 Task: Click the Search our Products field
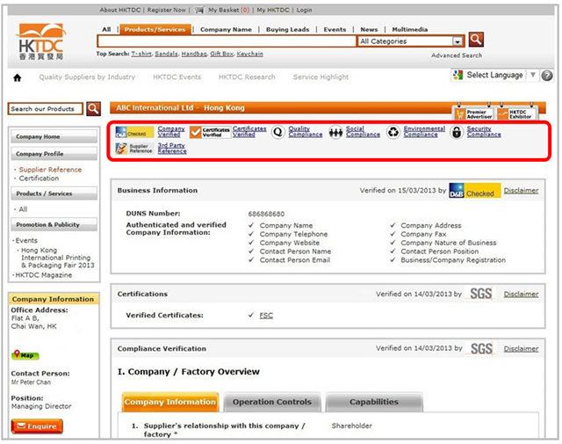click(46, 109)
